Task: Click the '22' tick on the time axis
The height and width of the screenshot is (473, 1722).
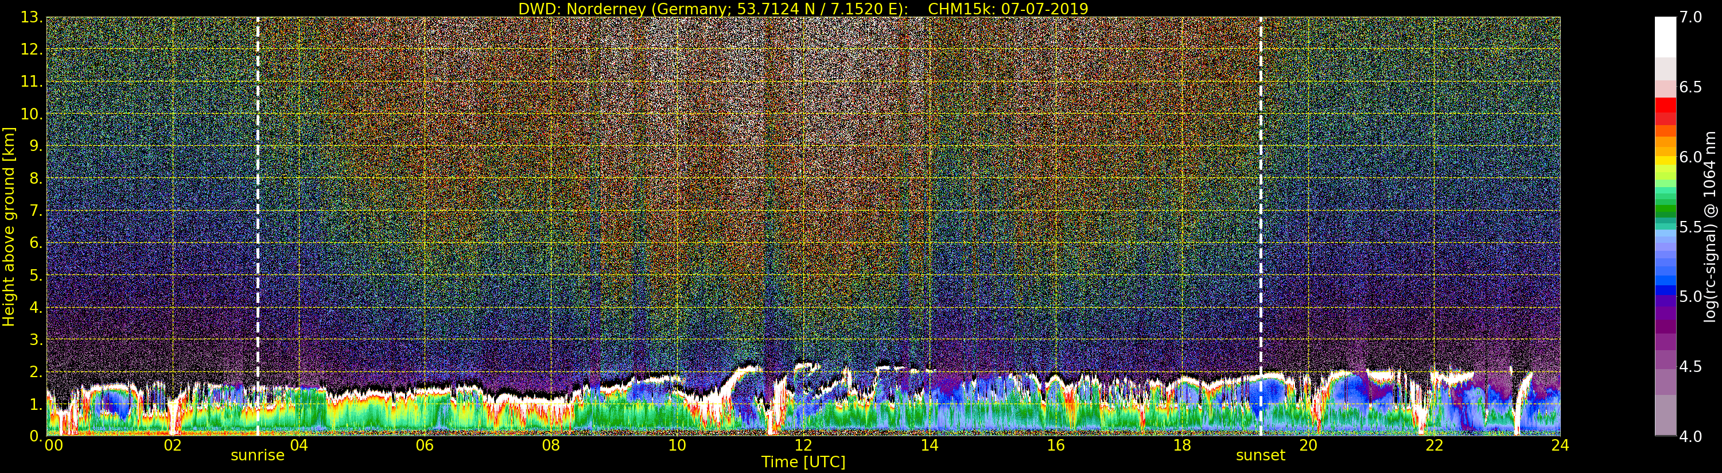Action: [1435, 445]
